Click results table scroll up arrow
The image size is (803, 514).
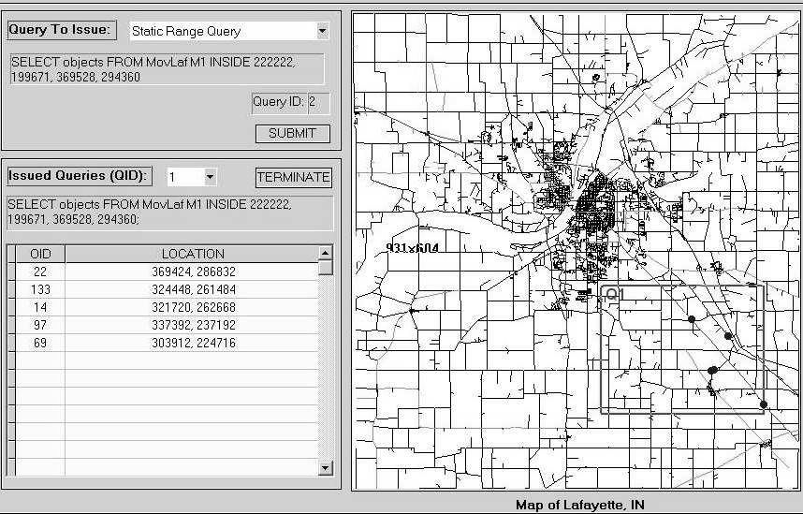(x=326, y=253)
